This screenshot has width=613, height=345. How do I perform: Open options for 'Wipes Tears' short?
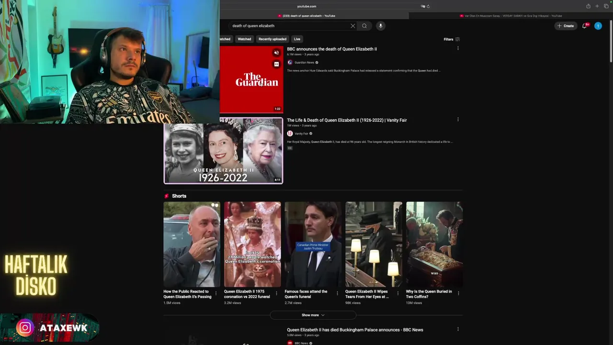tap(397, 293)
